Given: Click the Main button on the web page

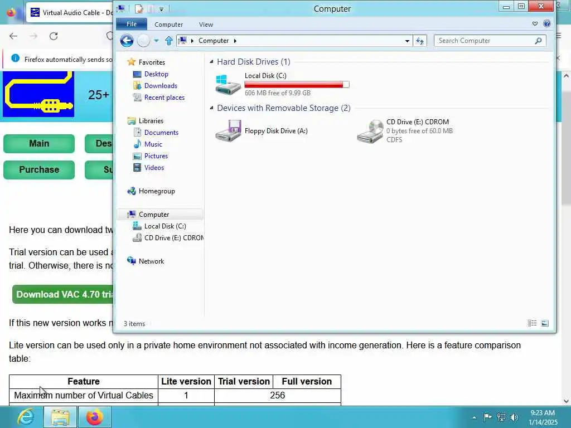Looking at the screenshot, I should pyautogui.click(x=39, y=143).
